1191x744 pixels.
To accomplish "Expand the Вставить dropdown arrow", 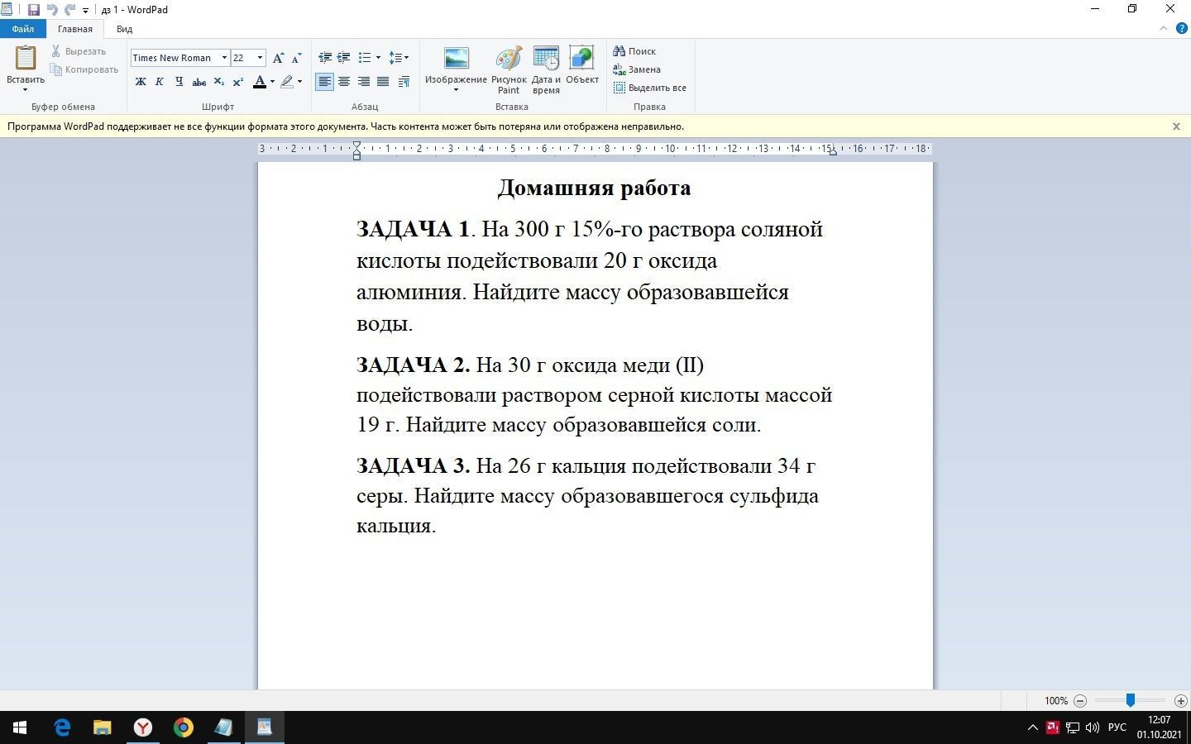I will 26,89.
